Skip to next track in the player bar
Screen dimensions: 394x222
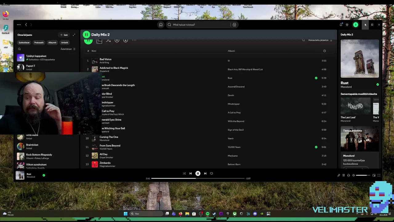tap(205, 173)
